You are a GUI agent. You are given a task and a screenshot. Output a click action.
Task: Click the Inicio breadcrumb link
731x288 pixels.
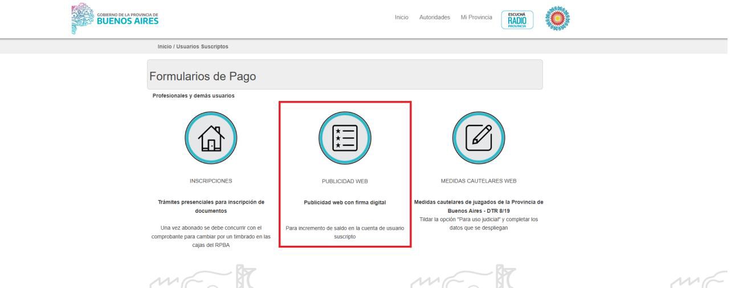[165, 47]
